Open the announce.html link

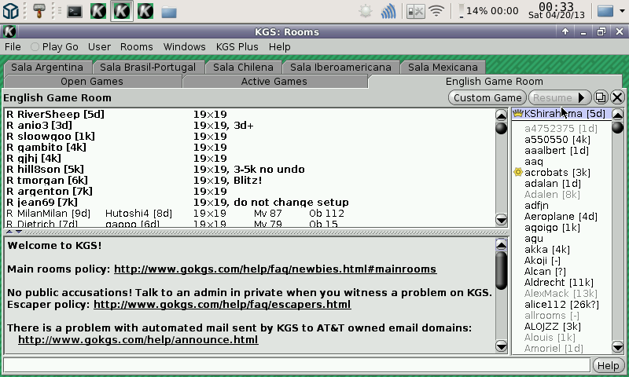138,340
